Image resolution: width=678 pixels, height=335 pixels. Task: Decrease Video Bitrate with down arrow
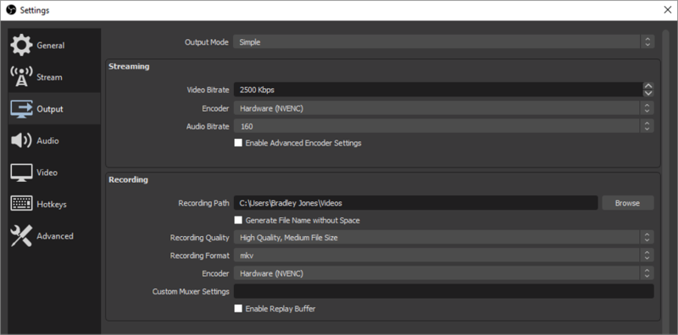pos(648,93)
